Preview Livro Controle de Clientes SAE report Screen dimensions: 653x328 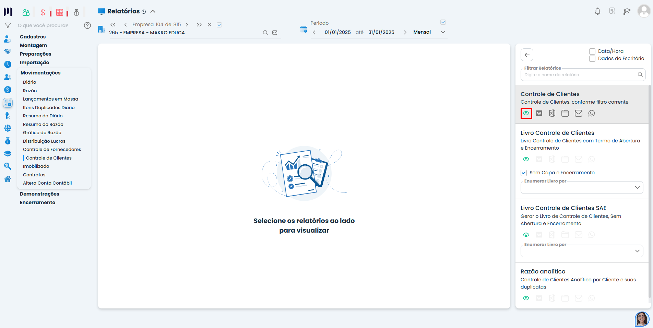pyautogui.click(x=526, y=235)
